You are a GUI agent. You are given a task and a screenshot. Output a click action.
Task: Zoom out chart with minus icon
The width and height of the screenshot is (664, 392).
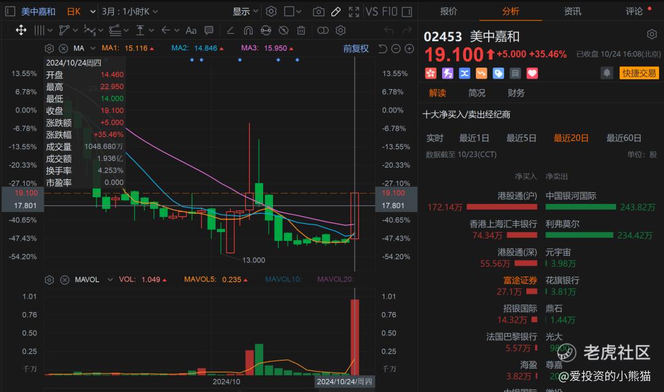[396, 49]
